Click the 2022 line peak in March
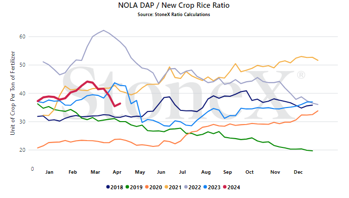349x198 pixels. pyautogui.click(x=104, y=30)
